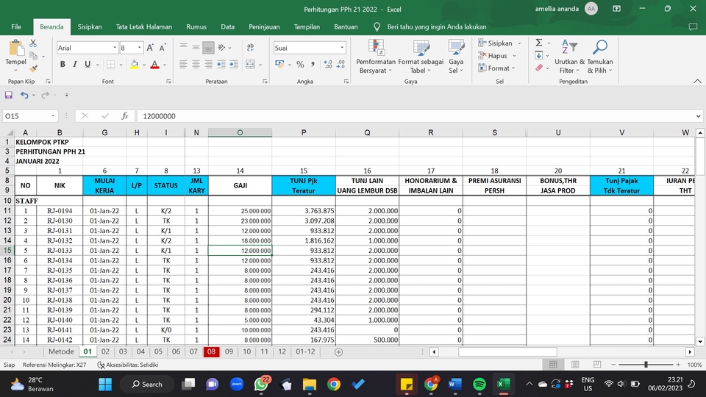Click the increase decimal icon
Image resolution: width=706 pixels, height=397 pixels.
coord(328,65)
